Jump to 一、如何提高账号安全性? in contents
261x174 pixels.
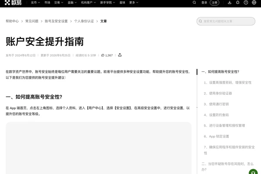pyautogui.click(x=220, y=72)
